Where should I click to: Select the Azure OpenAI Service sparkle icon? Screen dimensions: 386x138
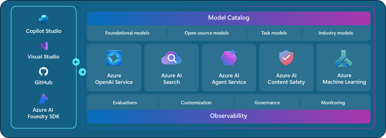(x=114, y=58)
